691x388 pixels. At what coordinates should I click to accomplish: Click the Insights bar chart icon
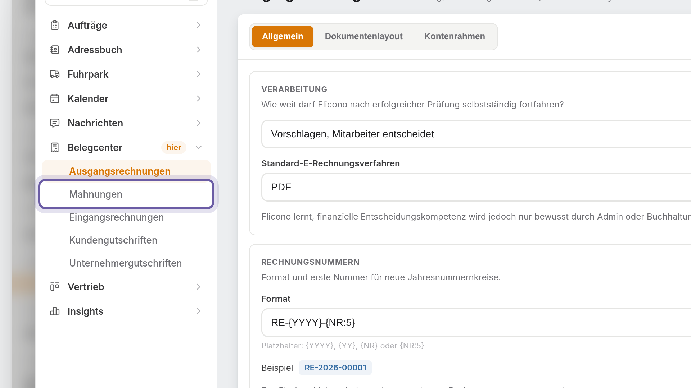(55, 311)
